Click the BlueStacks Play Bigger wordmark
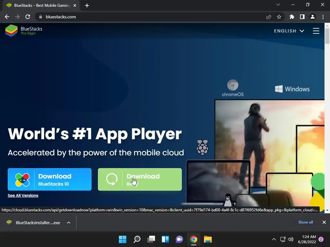Image resolution: width=330 pixels, height=247 pixels. pos(32,31)
